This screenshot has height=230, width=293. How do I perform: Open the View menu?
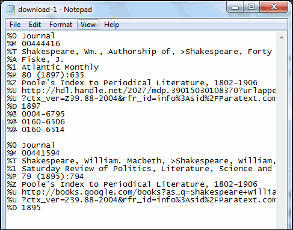point(88,25)
